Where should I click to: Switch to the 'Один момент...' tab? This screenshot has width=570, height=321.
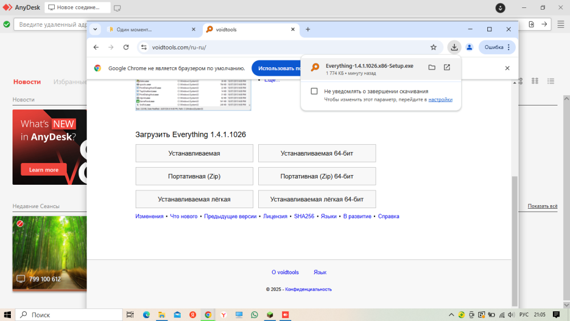pos(151,30)
